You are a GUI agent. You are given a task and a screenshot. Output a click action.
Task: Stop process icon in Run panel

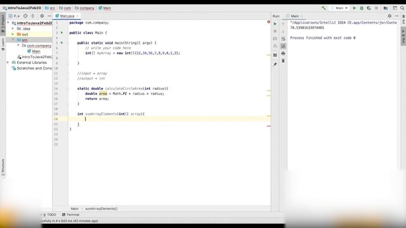pos(275,31)
